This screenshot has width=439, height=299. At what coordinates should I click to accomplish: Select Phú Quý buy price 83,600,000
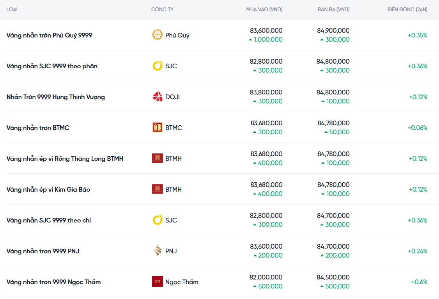(x=266, y=30)
